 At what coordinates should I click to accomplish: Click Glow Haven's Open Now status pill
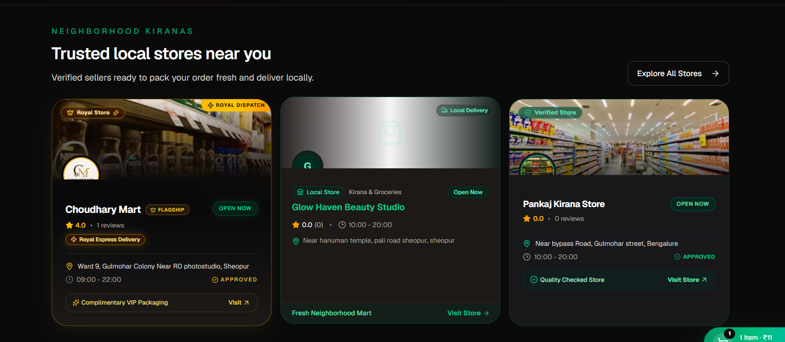click(x=468, y=192)
